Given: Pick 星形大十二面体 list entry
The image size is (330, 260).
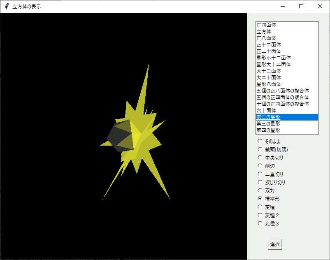Looking at the screenshot, I should pos(287,64).
